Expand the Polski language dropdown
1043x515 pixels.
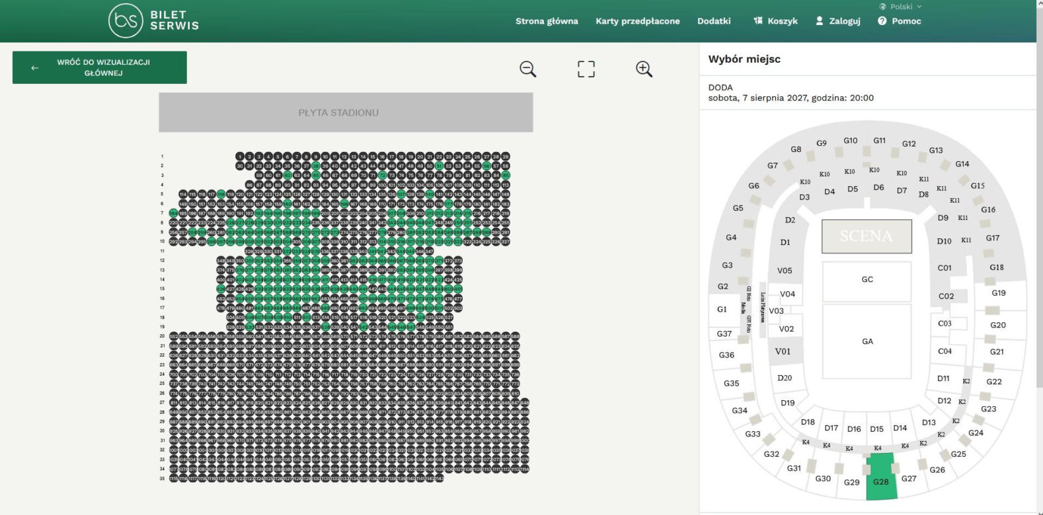point(900,7)
